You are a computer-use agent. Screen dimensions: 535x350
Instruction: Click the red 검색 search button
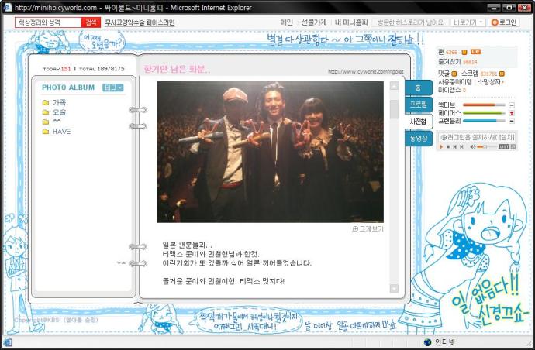(91, 22)
